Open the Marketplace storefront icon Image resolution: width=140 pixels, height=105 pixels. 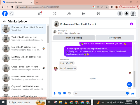click(84, 14)
